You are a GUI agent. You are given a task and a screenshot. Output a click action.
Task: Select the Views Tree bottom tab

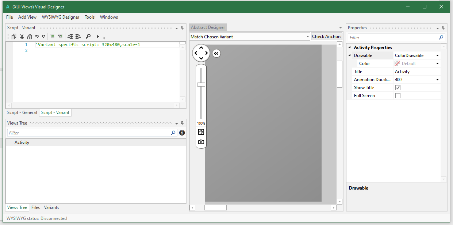pyautogui.click(x=17, y=207)
